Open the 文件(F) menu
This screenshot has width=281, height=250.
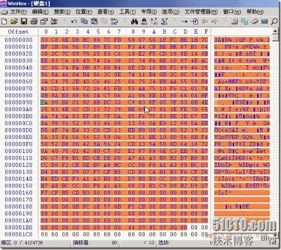[x=19, y=12]
